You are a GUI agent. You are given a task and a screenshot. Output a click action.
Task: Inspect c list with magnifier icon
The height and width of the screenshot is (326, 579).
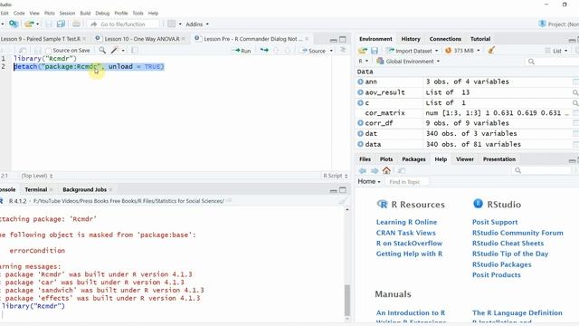click(x=575, y=102)
